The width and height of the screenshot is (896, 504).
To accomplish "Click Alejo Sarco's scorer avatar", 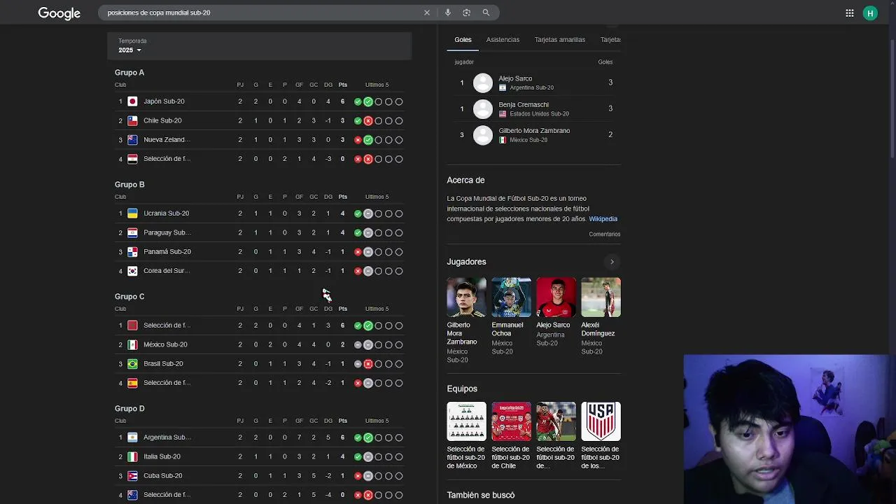I will pos(483,83).
